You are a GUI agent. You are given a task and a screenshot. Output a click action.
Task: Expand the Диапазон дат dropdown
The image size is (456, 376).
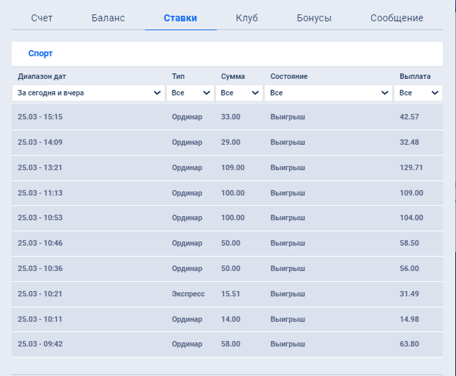coord(88,93)
